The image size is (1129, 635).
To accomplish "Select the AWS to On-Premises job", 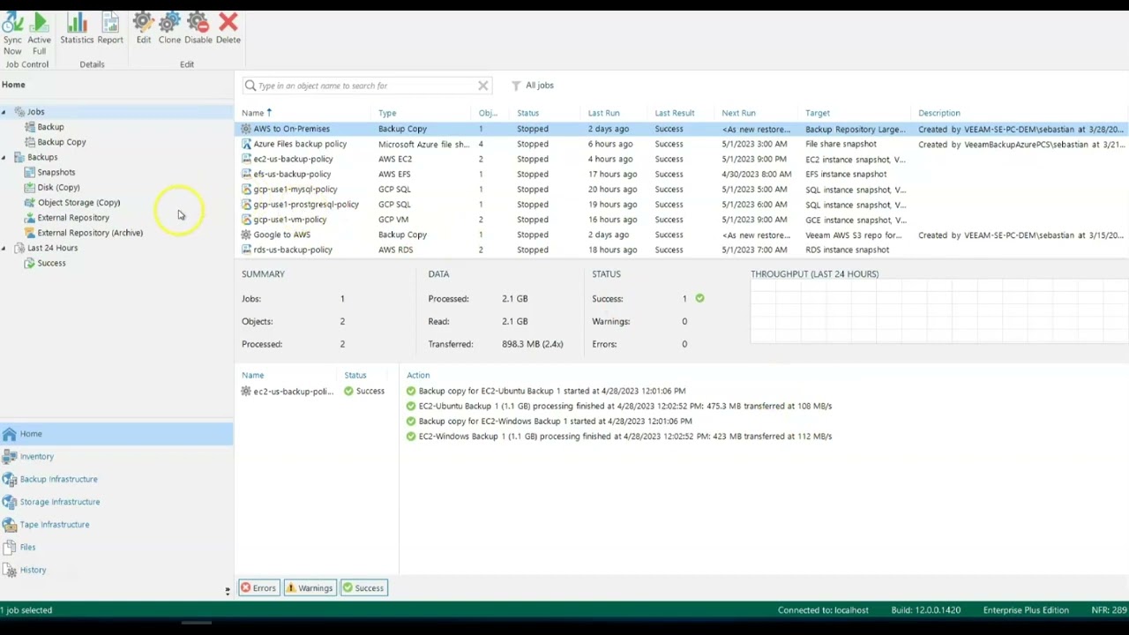I will (x=682, y=129).
